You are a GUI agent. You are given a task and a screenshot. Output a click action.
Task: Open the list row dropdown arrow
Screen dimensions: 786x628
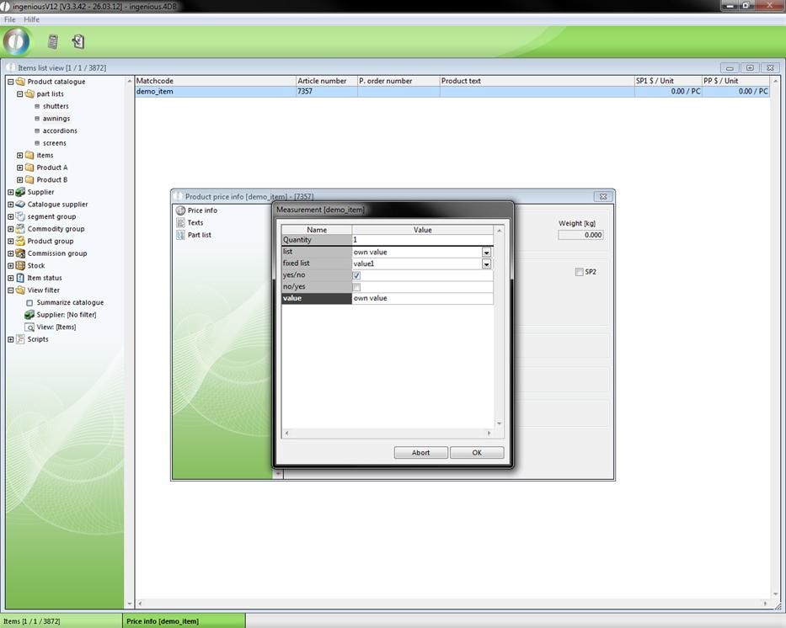[x=486, y=252]
